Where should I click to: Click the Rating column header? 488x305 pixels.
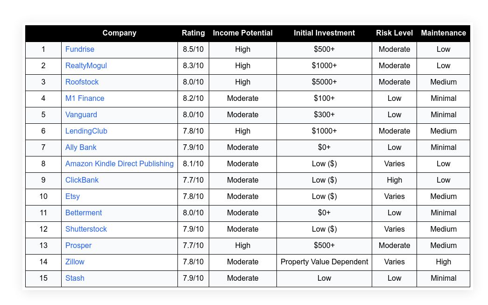click(x=193, y=33)
